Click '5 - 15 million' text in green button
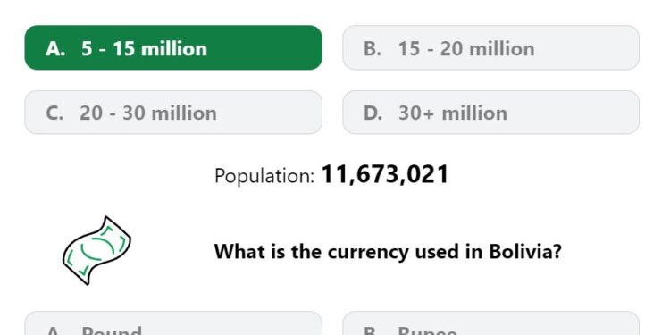The width and height of the screenshot is (670, 335). pos(144,49)
